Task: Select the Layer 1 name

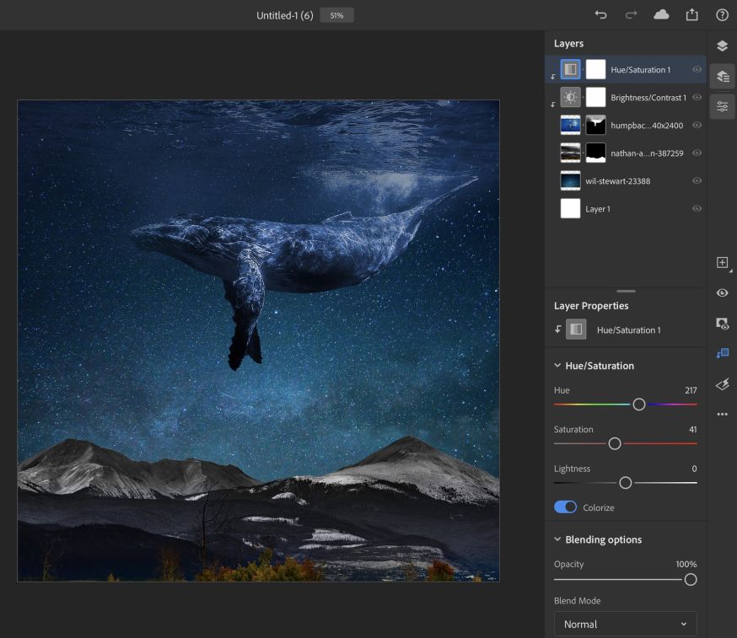Action: [x=597, y=209]
